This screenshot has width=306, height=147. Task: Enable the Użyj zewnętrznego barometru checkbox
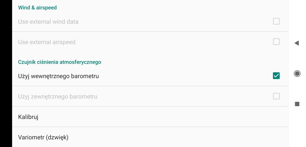pyautogui.click(x=276, y=96)
